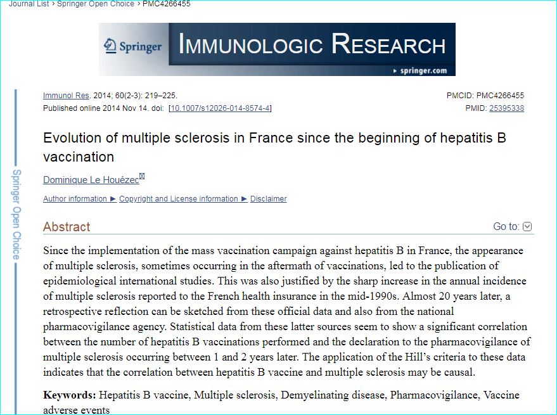Screen dimensions: 557x415
Task: Expand Copyright and License information
Action: (x=182, y=199)
